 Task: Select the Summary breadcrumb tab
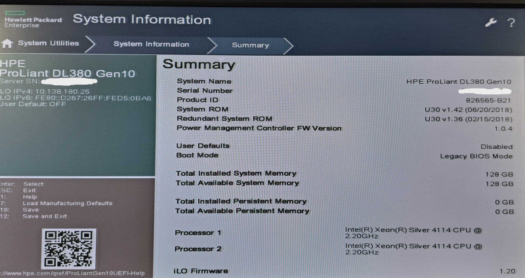251,45
